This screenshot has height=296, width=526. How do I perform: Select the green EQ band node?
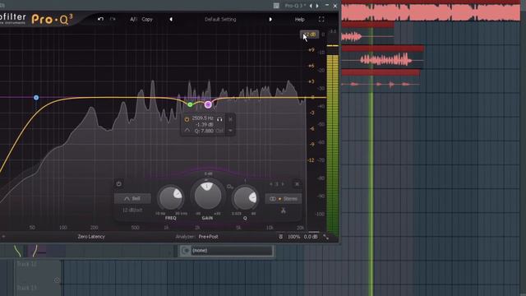pos(190,104)
